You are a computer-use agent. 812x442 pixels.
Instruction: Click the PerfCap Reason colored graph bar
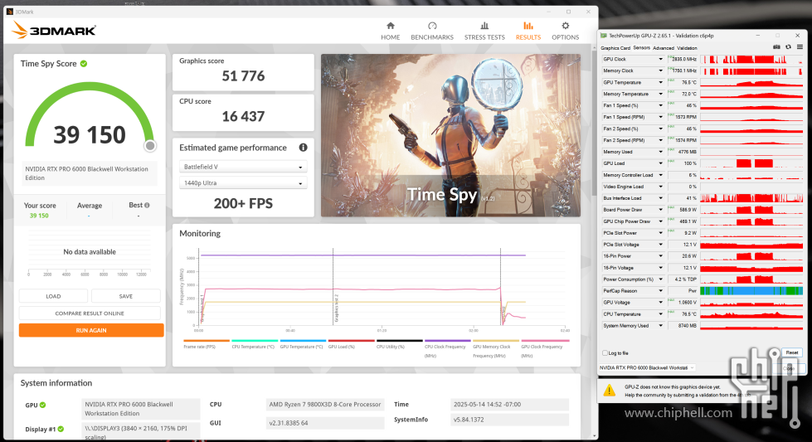751,291
